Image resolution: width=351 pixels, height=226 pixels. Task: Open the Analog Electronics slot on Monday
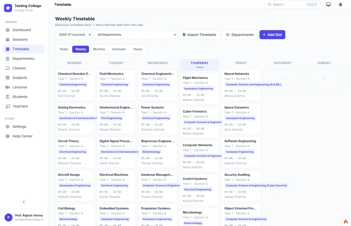pos(75,118)
